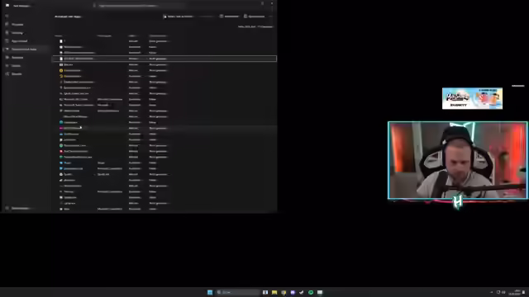Sort list by Publisher column header
The width and height of the screenshot is (529, 297).
tap(104, 35)
